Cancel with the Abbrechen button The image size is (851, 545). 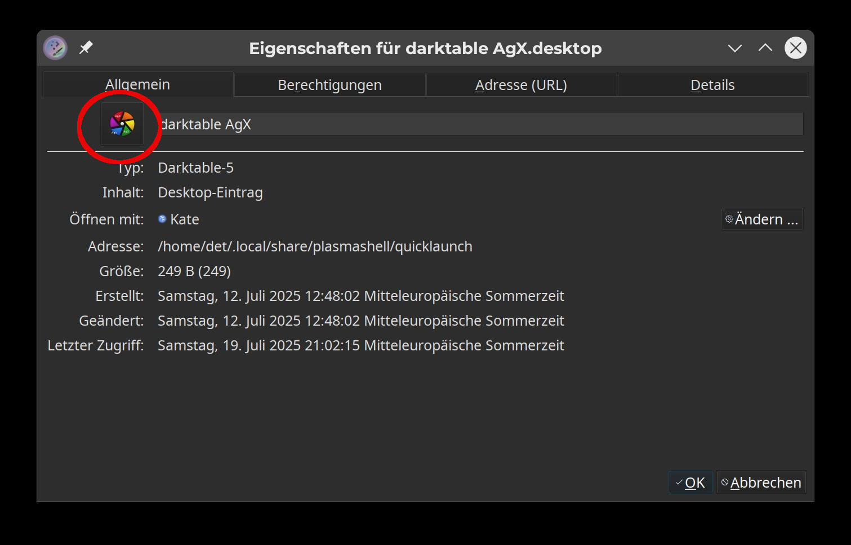[761, 482]
